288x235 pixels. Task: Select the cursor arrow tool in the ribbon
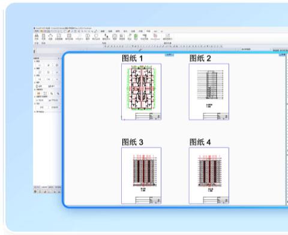pyautogui.click(x=106, y=37)
